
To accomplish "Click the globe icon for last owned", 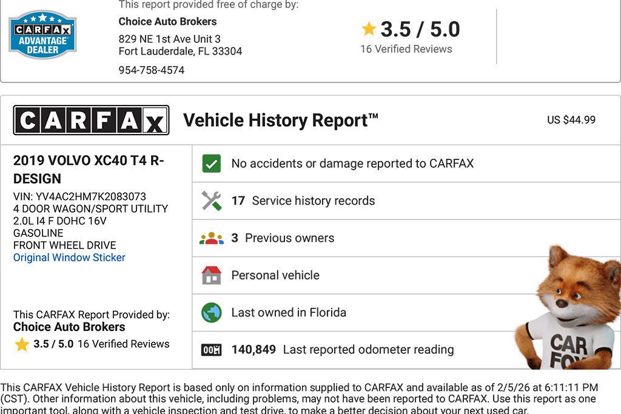I will tap(212, 313).
